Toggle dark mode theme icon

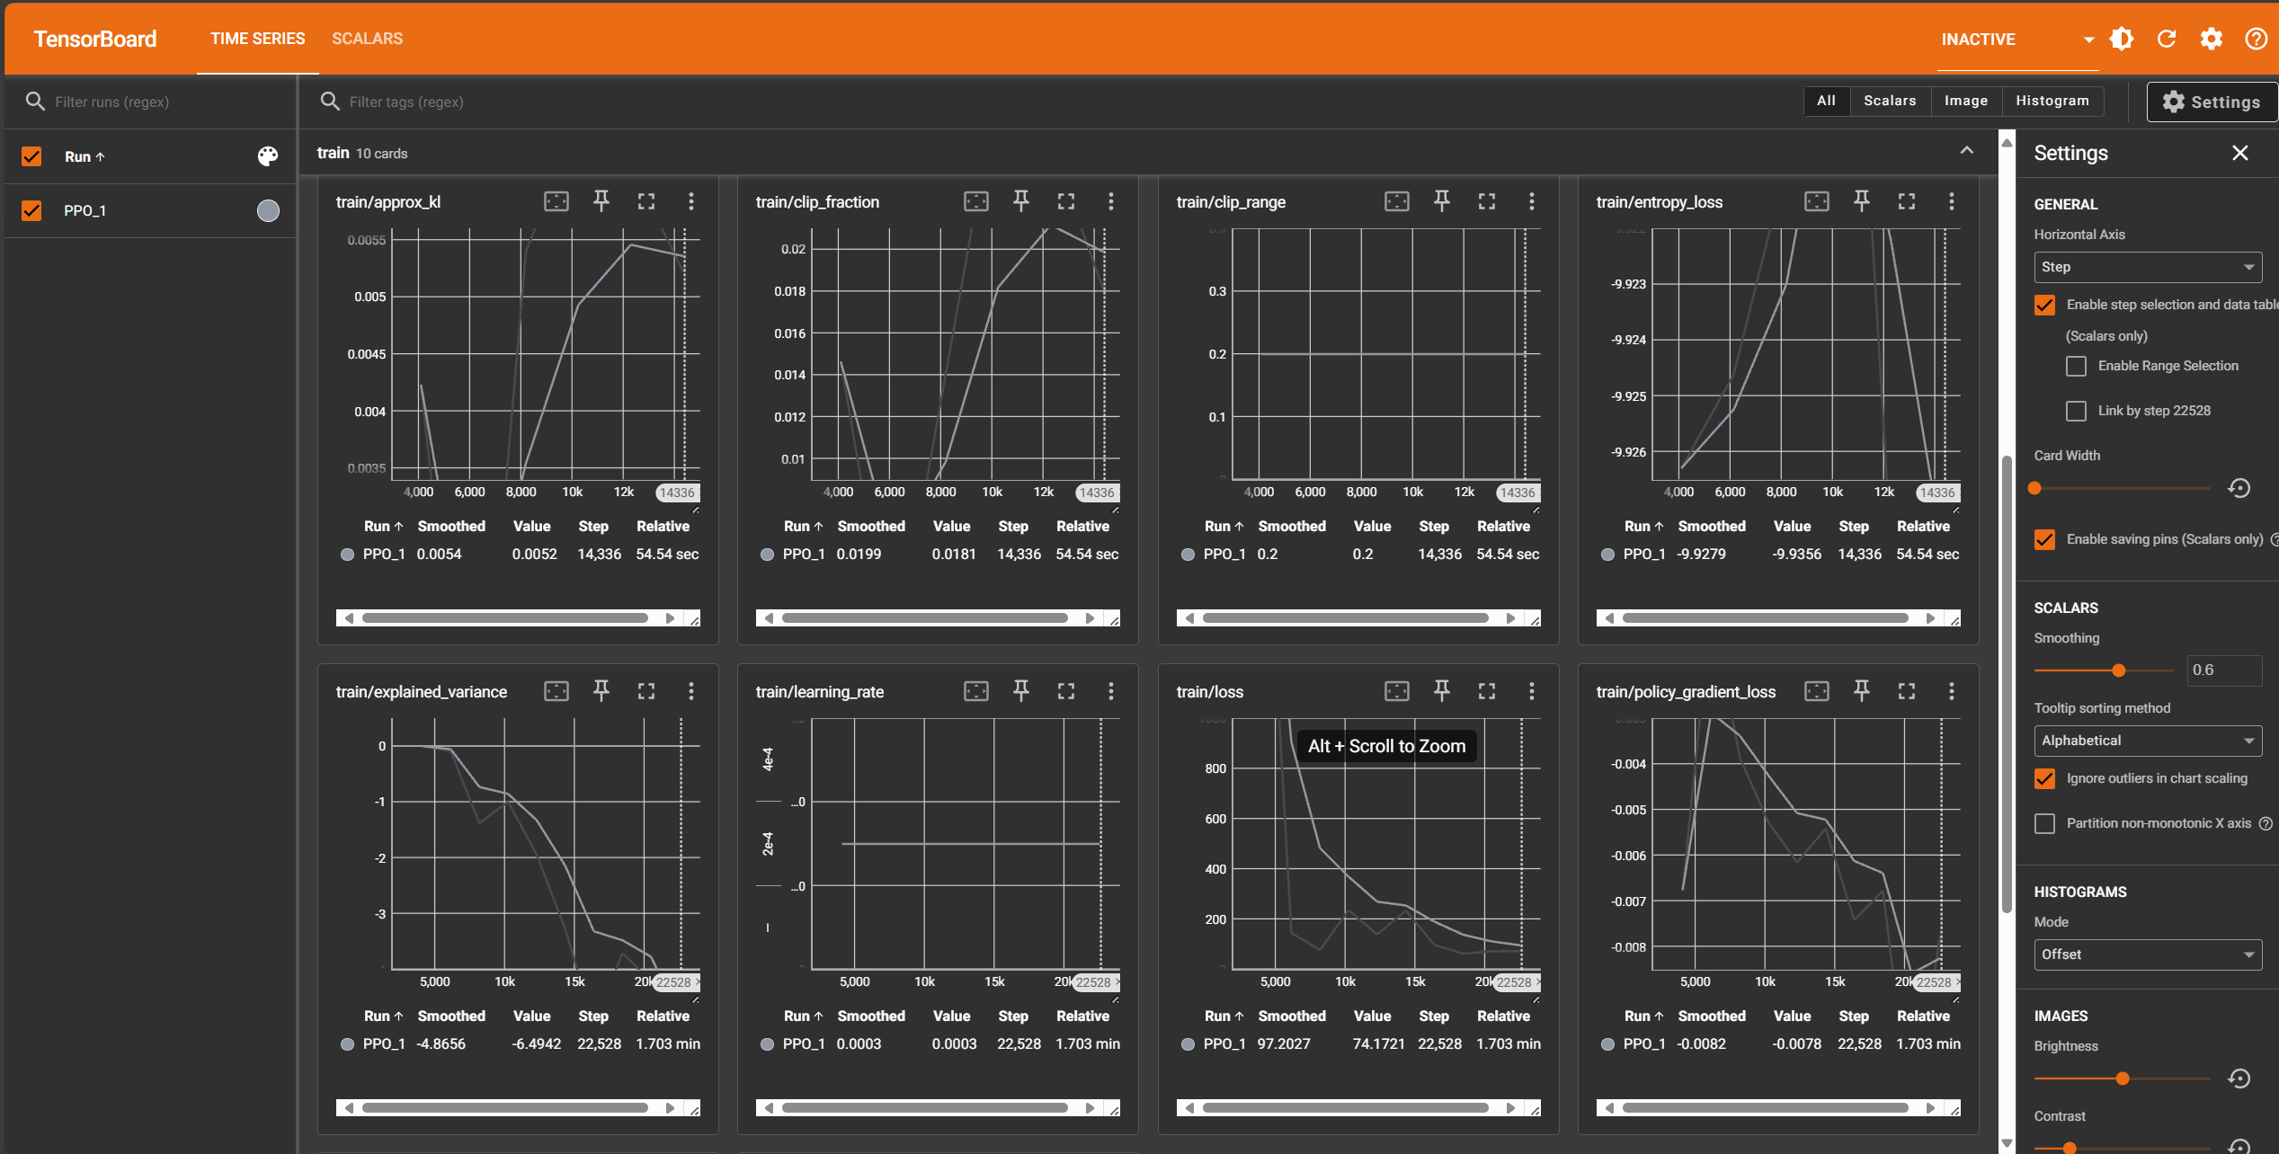(2122, 39)
